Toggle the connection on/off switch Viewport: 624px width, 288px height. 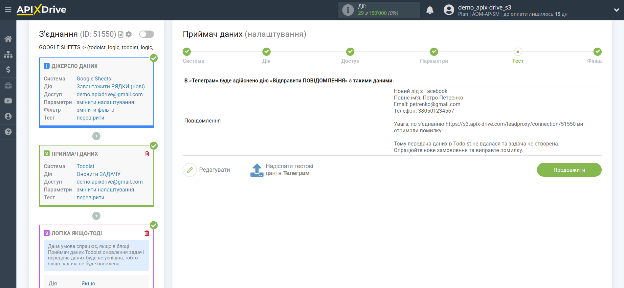pos(146,34)
